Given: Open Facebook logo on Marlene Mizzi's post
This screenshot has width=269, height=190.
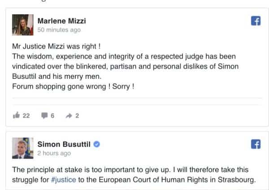Looking at the screenshot, I should [256, 21].
